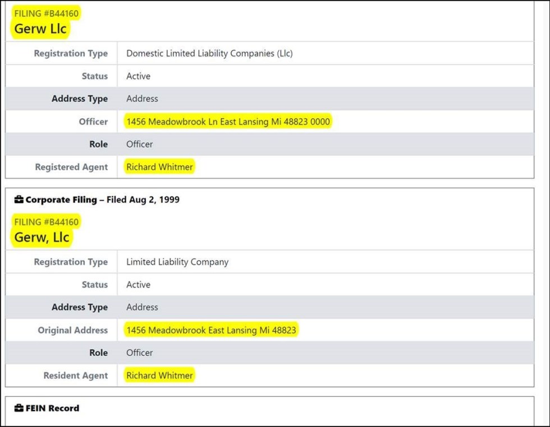The width and height of the screenshot is (550, 427).
Task: Click briefcase icon beside FEIN Record heading
Action: coord(19,408)
